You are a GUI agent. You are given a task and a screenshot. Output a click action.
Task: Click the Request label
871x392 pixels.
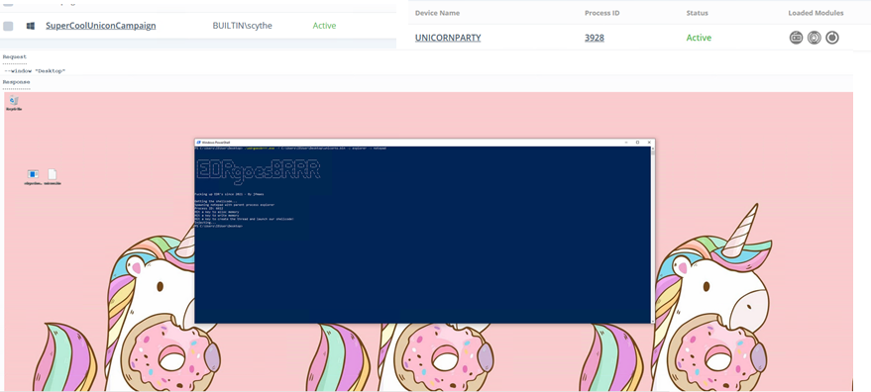[15, 56]
